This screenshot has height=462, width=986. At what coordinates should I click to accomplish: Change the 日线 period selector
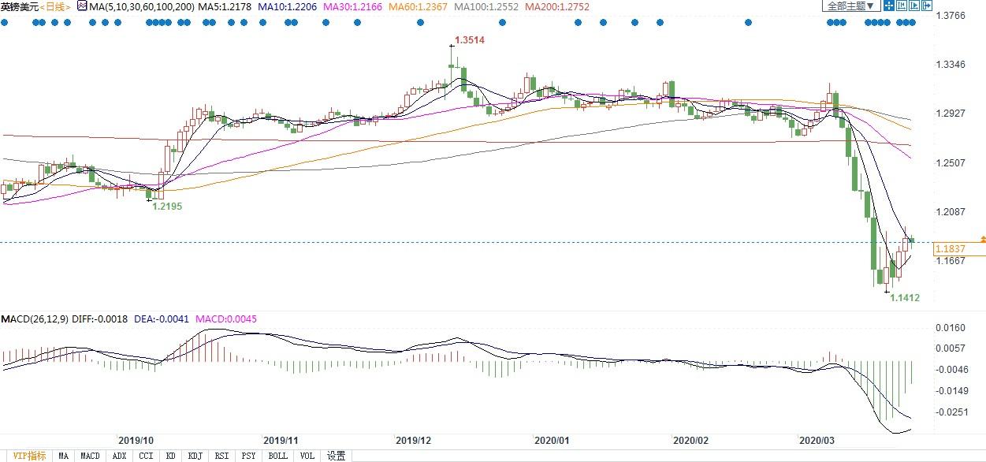click(54, 6)
